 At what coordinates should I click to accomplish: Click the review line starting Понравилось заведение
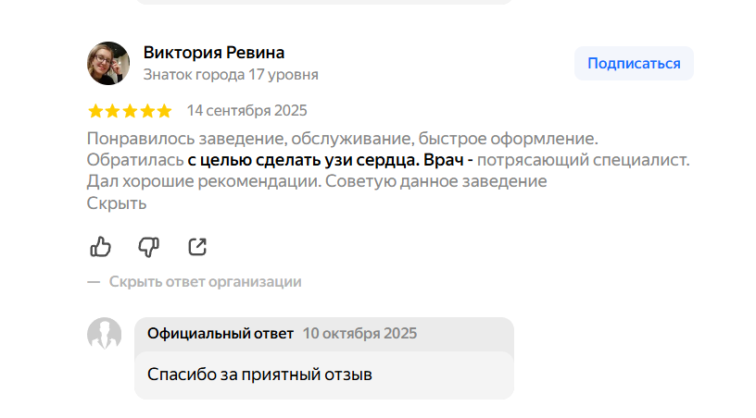pos(343,139)
